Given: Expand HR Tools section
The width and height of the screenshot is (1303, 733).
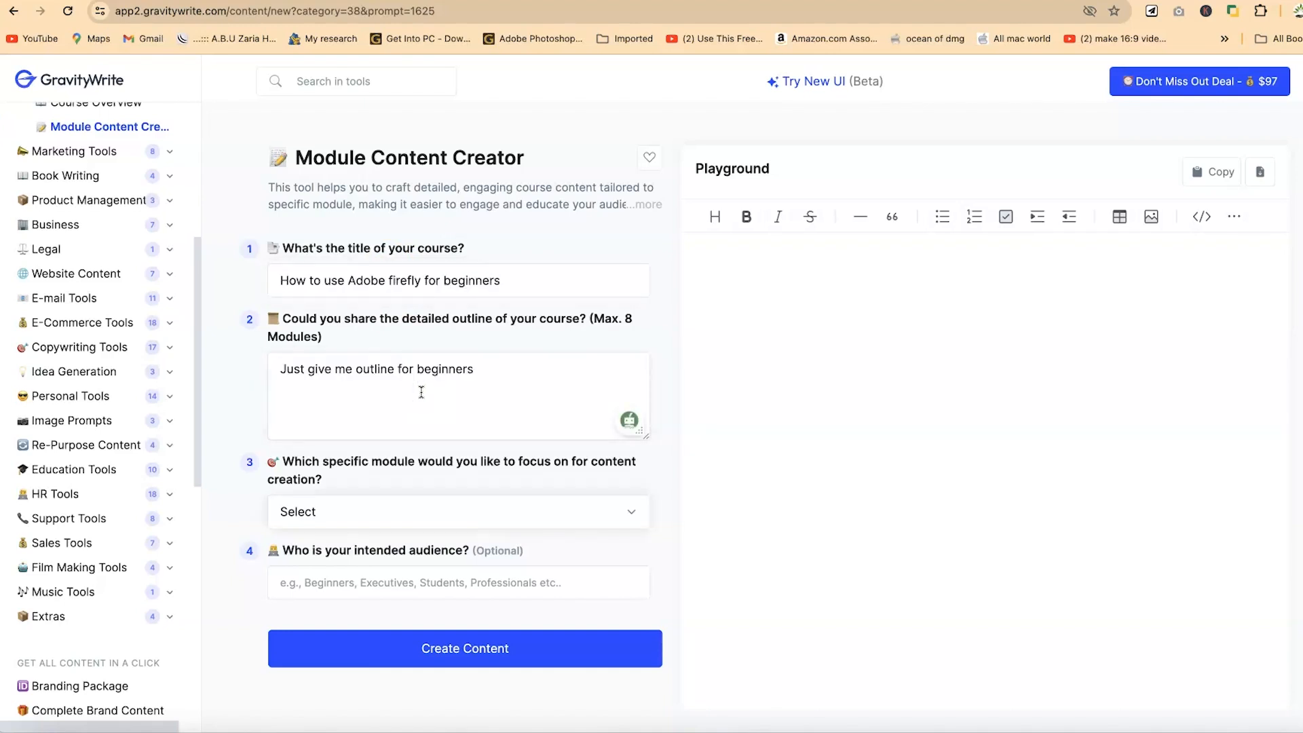Looking at the screenshot, I should [x=170, y=494].
